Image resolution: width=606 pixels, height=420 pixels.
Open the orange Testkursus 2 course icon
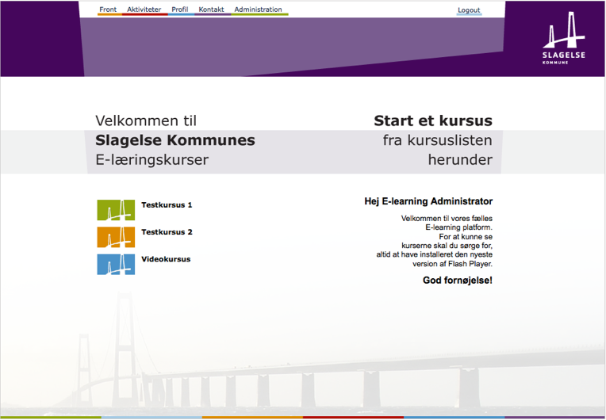[x=116, y=237]
